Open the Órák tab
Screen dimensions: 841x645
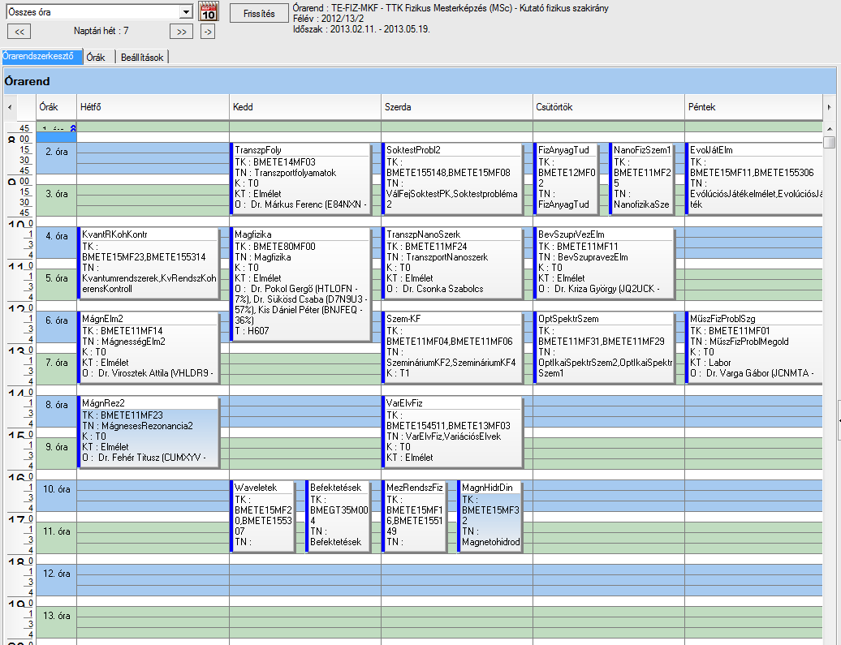[98, 57]
